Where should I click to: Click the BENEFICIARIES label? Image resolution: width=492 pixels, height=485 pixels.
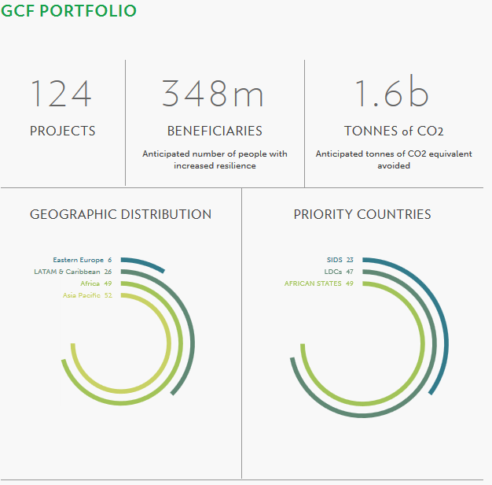click(x=215, y=131)
